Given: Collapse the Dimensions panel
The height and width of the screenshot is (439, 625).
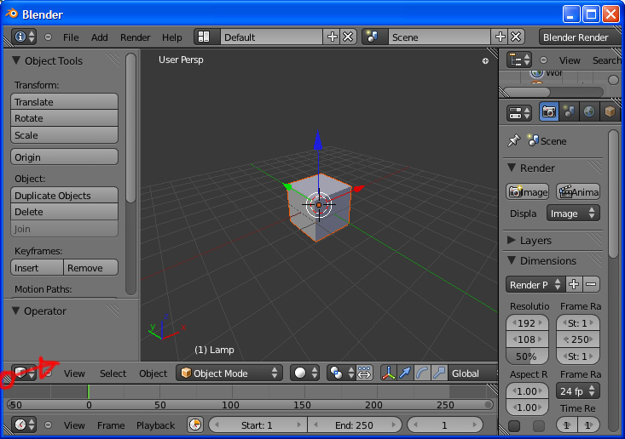Looking at the screenshot, I should [549, 261].
